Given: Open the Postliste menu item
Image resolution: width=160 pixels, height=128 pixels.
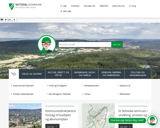Looking at the screenshot, I should [75, 6].
